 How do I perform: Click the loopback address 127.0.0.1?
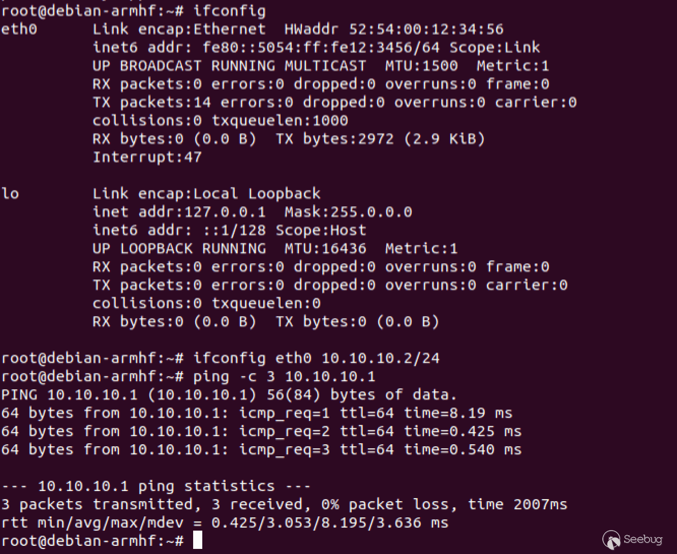coord(225,211)
